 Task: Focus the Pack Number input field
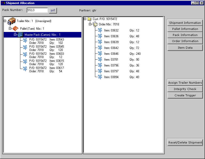[x=37, y=10]
